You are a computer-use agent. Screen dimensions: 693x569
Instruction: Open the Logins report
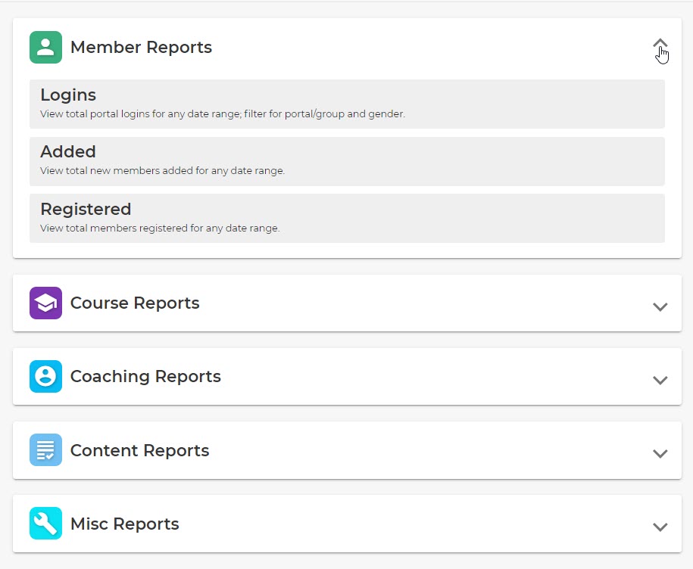coord(347,104)
